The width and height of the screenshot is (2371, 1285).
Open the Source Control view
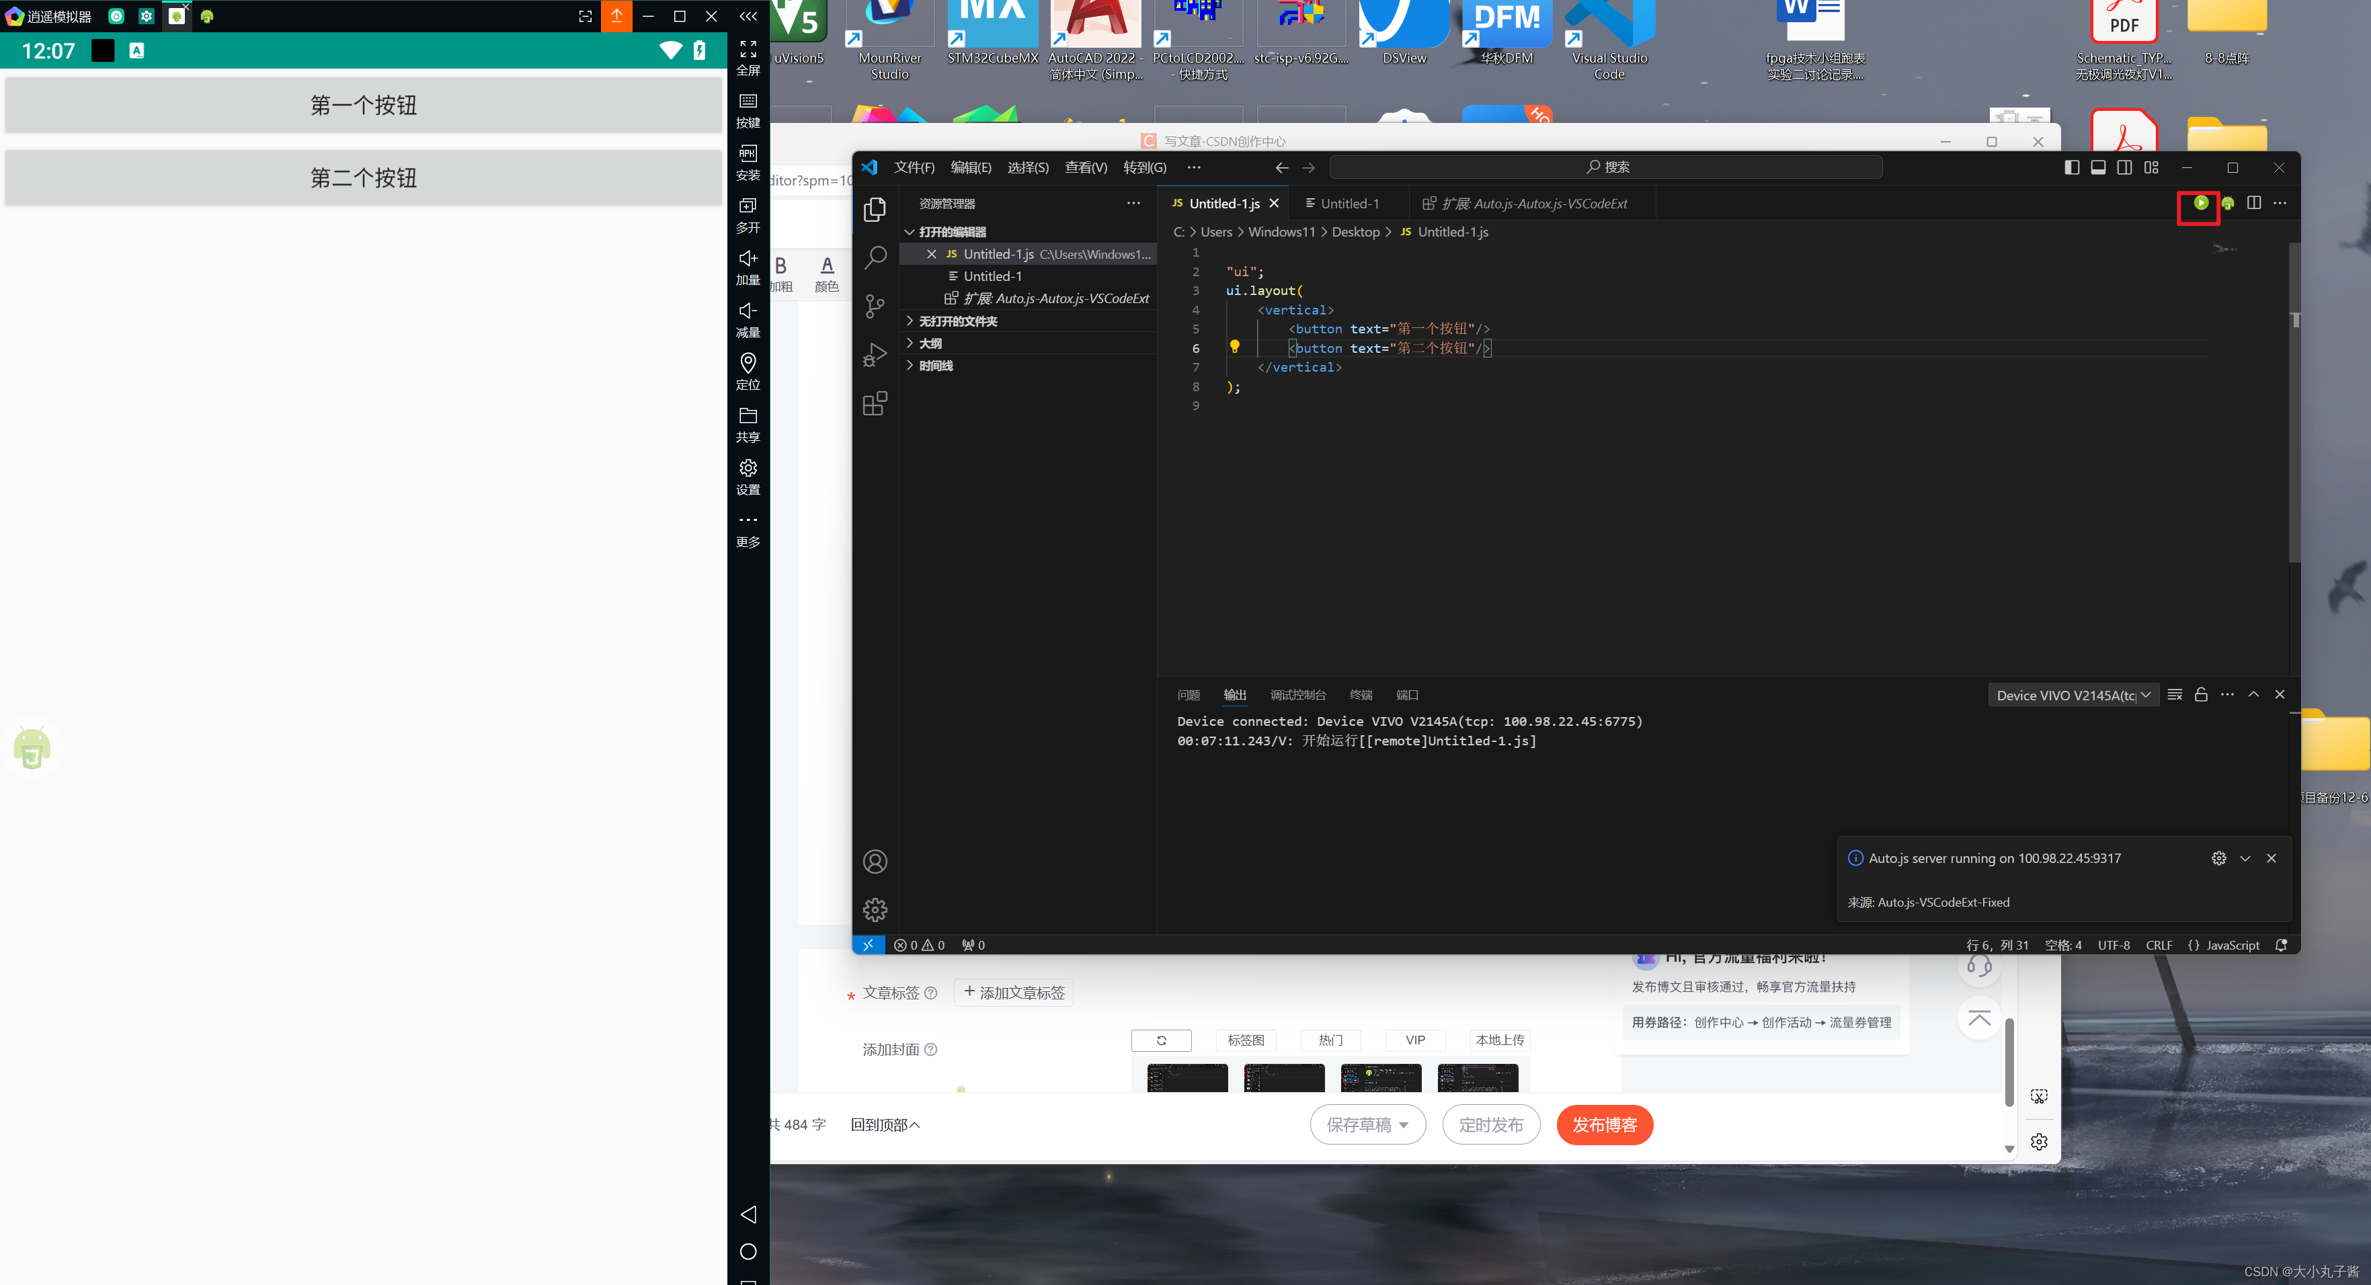[875, 306]
